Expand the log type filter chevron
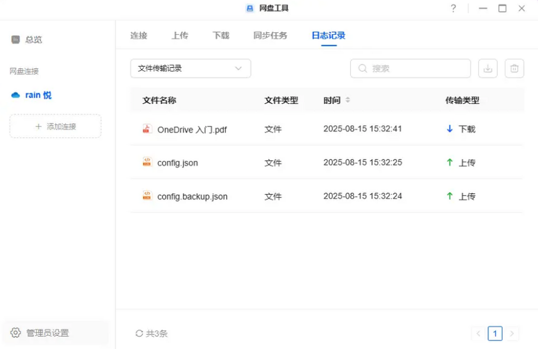Viewport: 538px width, 349px height. pyautogui.click(x=238, y=68)
